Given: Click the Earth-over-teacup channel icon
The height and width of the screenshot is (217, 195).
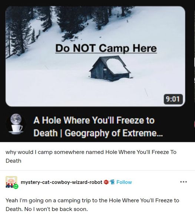Looking at the screenshot, I should (x=16, y=124).
